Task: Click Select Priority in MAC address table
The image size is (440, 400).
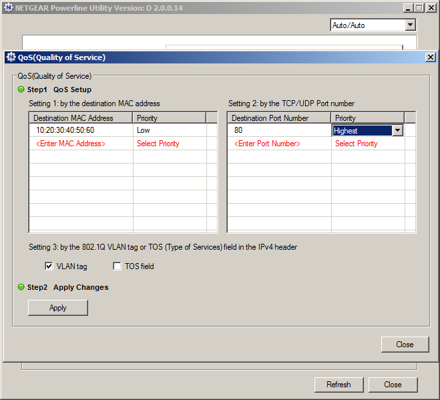Action: [170, 144]
